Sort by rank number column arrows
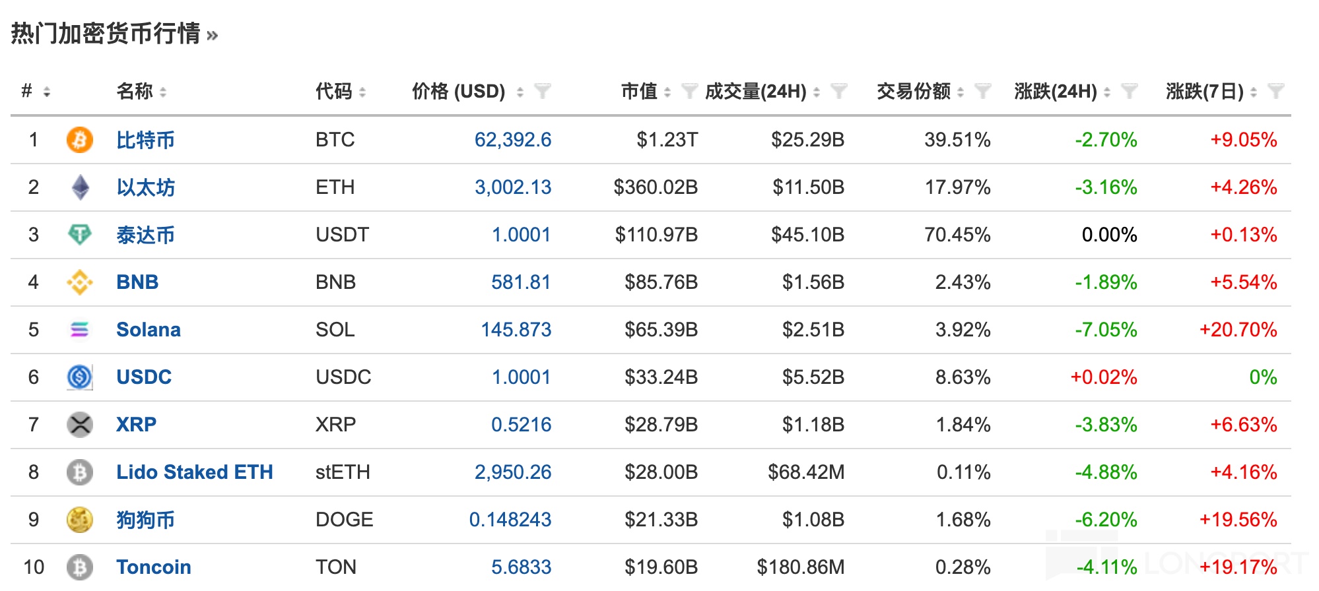Screen dimensions: 1319x591 coord(46,92)
